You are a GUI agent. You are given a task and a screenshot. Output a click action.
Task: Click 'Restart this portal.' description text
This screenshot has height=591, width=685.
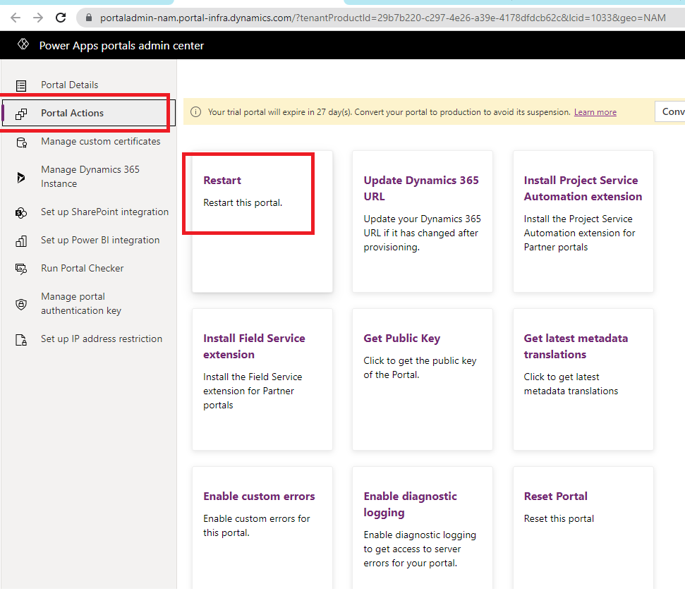243,202
